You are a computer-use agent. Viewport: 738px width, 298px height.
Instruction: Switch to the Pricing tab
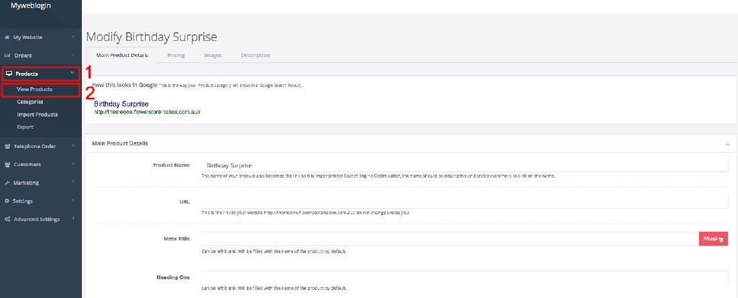point(176,55)
